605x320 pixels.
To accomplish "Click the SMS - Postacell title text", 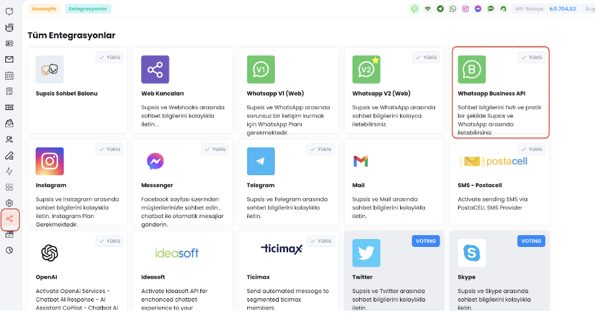I will click(x=480, y=185).
